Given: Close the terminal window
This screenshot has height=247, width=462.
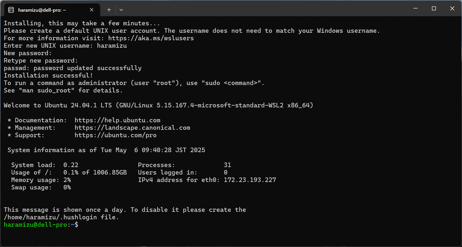Looking at the screenshot, I should click(452, 9).
